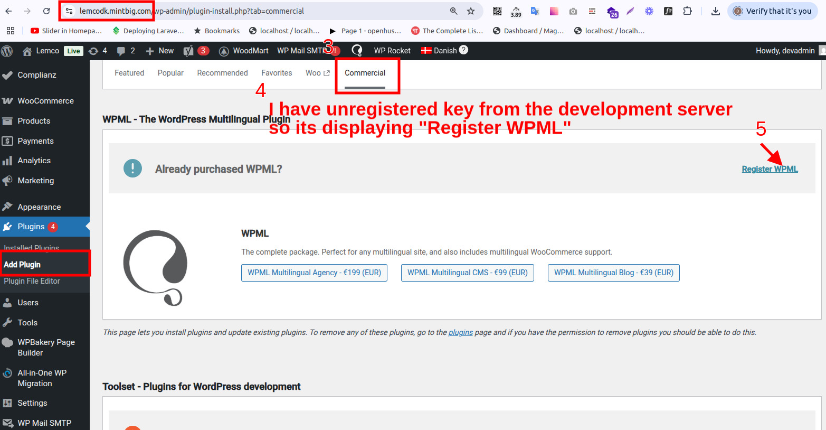This screenshot has height=430, width=826.
Task: Open the bookmarks apps grid icon
Action: (x=11, y=31)
